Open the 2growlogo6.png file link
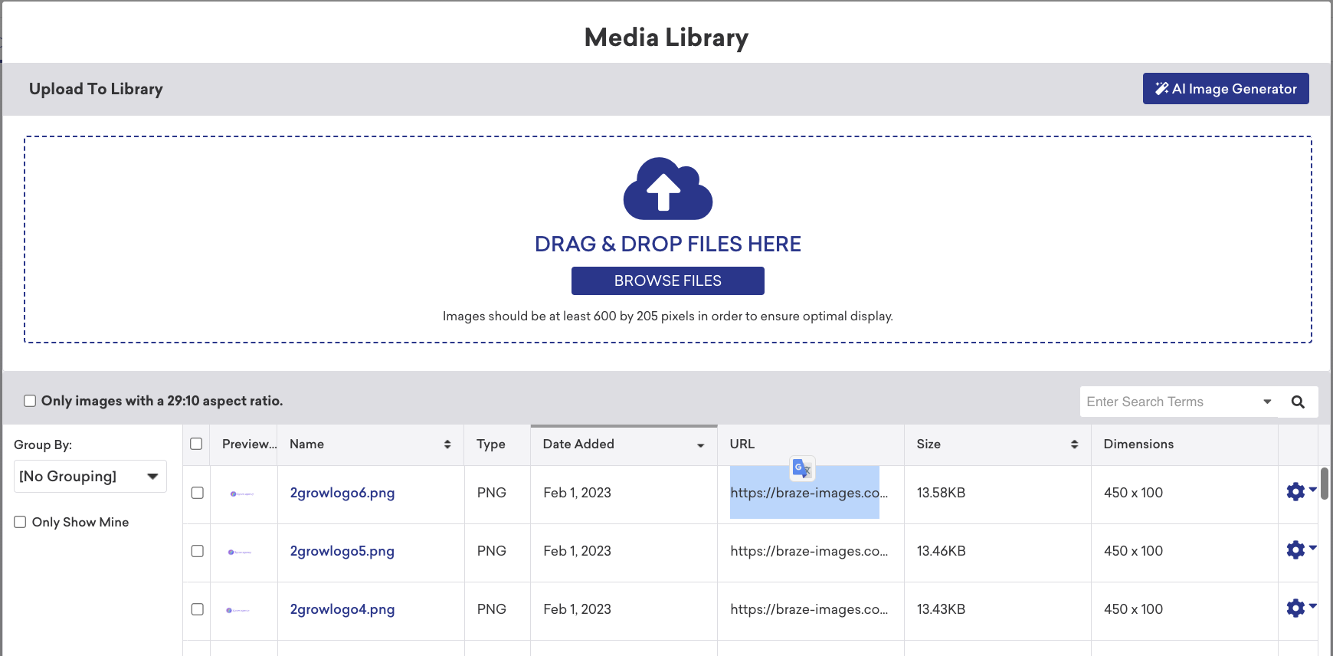Viewport: 1333px width, 656px height. click(342, 493)
